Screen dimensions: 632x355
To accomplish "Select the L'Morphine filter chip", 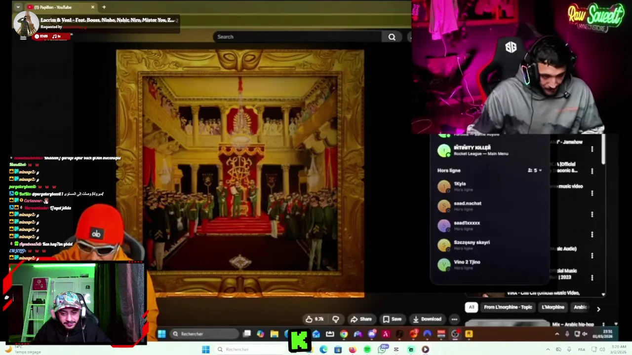I will [553, 307].
